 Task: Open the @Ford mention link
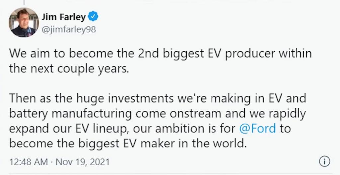click(257, 129)
